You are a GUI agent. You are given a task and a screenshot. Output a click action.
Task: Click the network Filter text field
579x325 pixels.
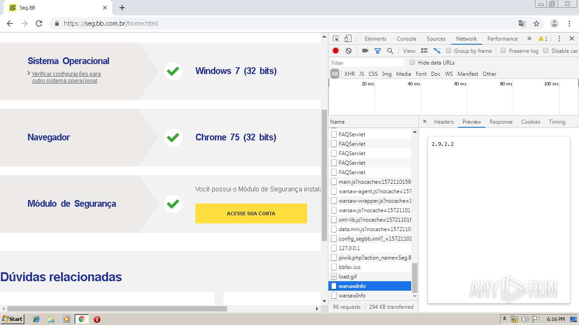(367, 63)
